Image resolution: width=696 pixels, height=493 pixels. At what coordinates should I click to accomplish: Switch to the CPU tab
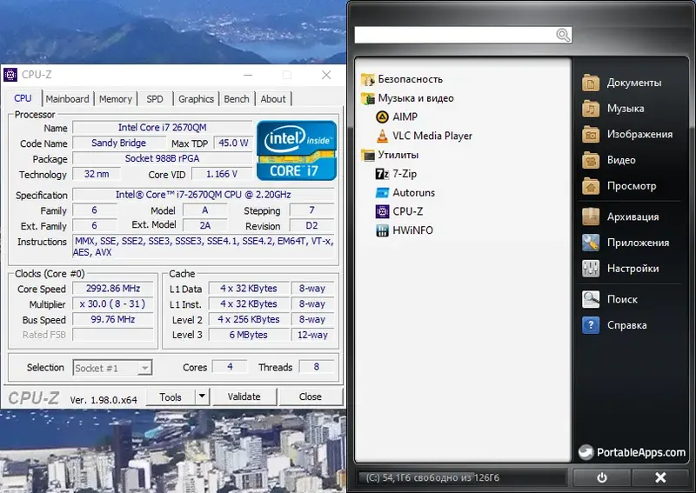[23, 98]
